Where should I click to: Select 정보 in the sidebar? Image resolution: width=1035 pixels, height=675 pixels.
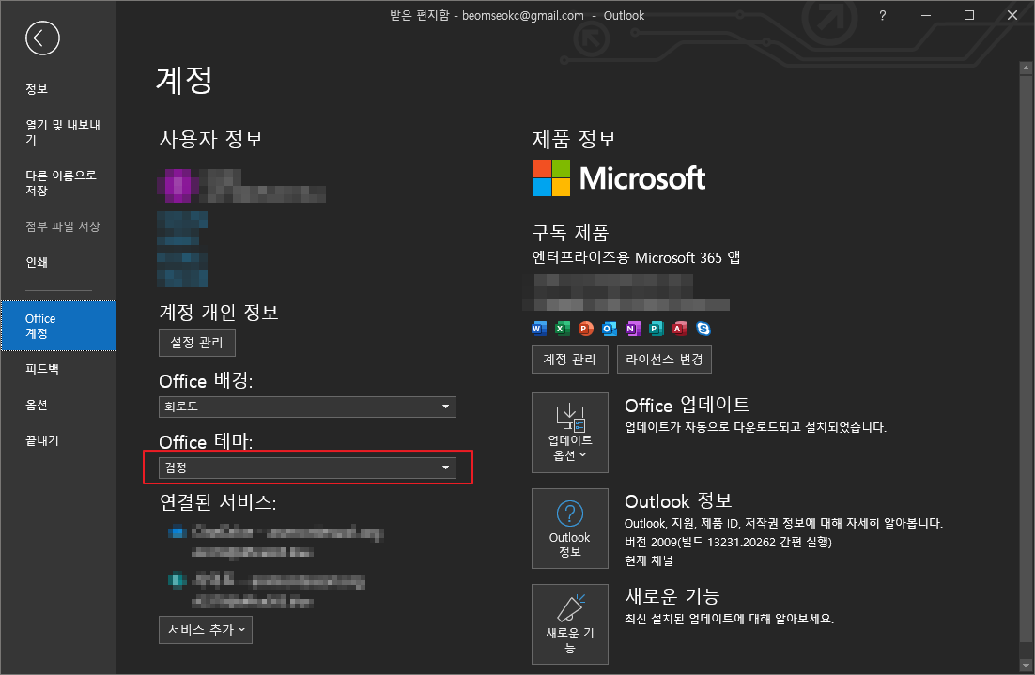59,89
